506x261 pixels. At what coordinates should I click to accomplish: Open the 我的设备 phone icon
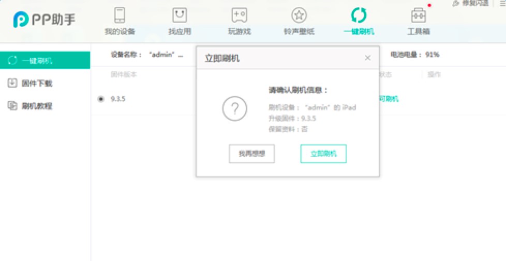pos(120,15)
